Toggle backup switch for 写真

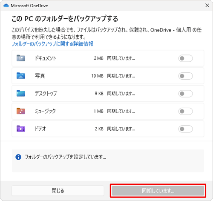pos(185,76)
